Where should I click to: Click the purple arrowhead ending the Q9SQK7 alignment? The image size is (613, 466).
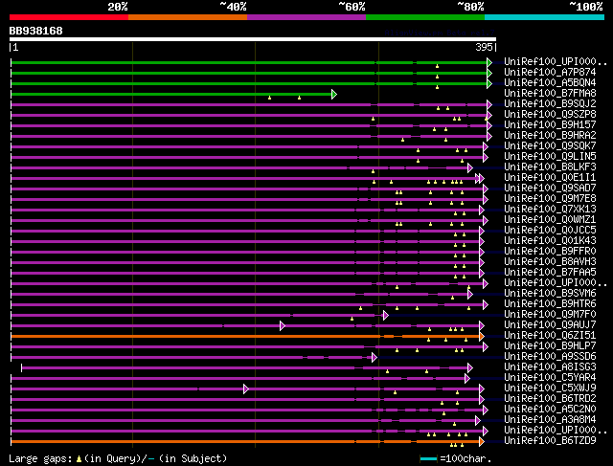486,146
